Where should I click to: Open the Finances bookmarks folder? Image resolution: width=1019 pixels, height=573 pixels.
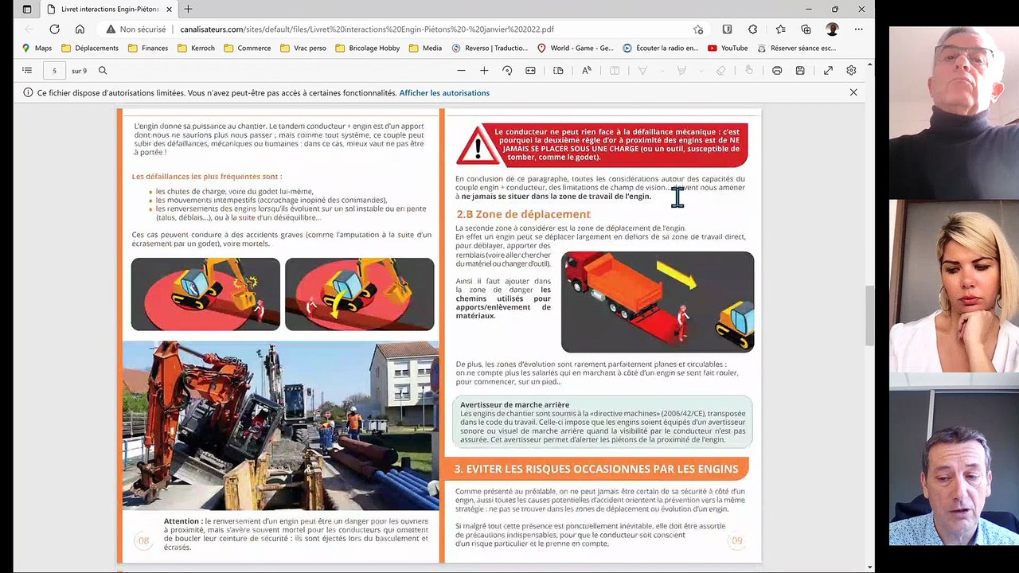pyautogui.click(x=148, y=48)
